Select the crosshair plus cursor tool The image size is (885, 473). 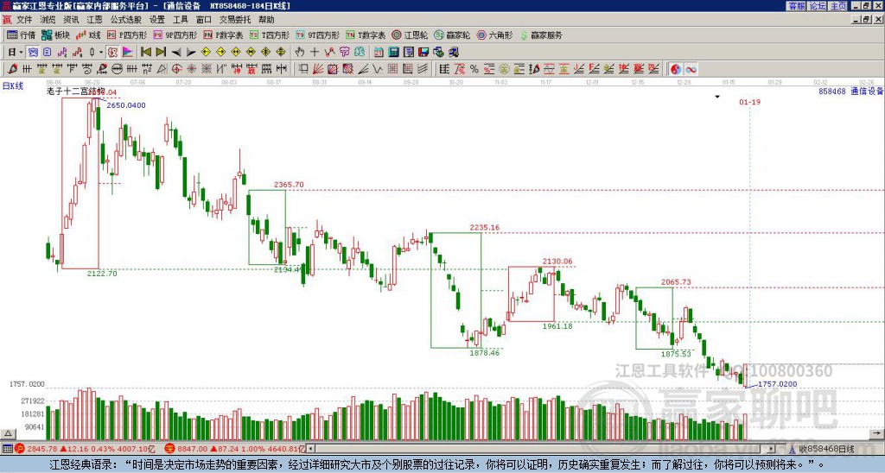coord(315,53)
